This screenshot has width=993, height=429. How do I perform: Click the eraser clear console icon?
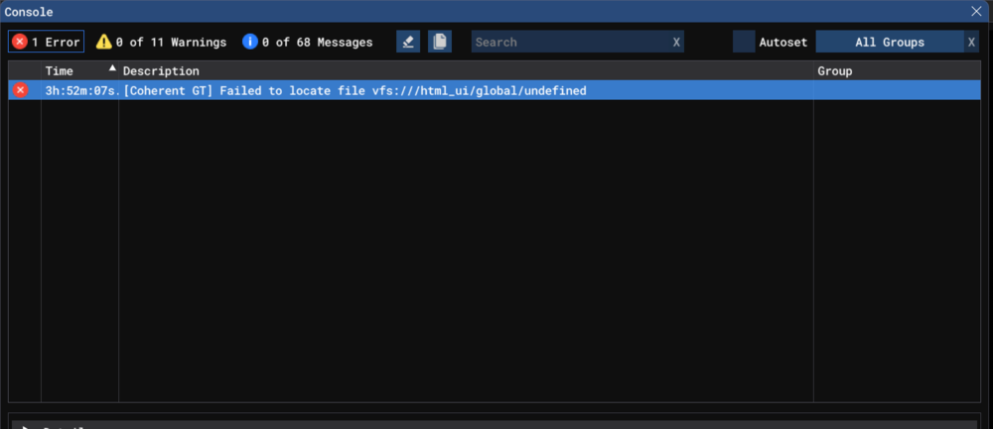pyautogui.click(x=407, y=42)
